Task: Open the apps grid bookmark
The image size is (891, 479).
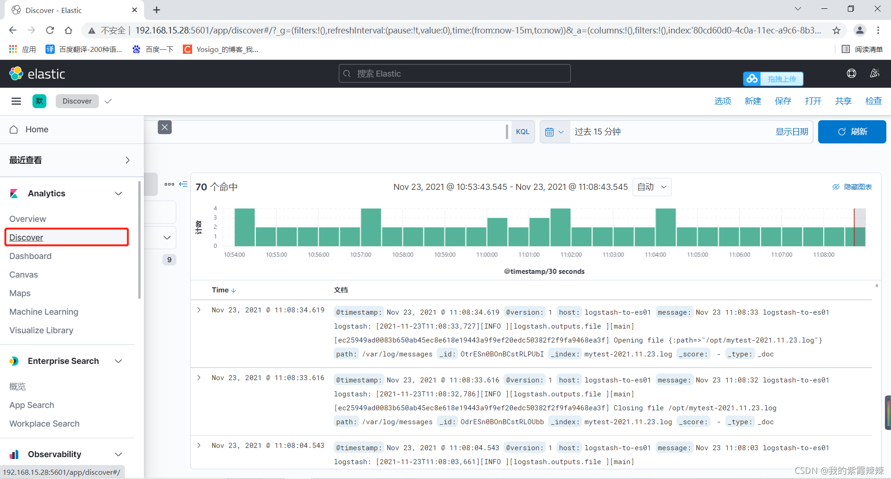Action: [x=22, y=49]
